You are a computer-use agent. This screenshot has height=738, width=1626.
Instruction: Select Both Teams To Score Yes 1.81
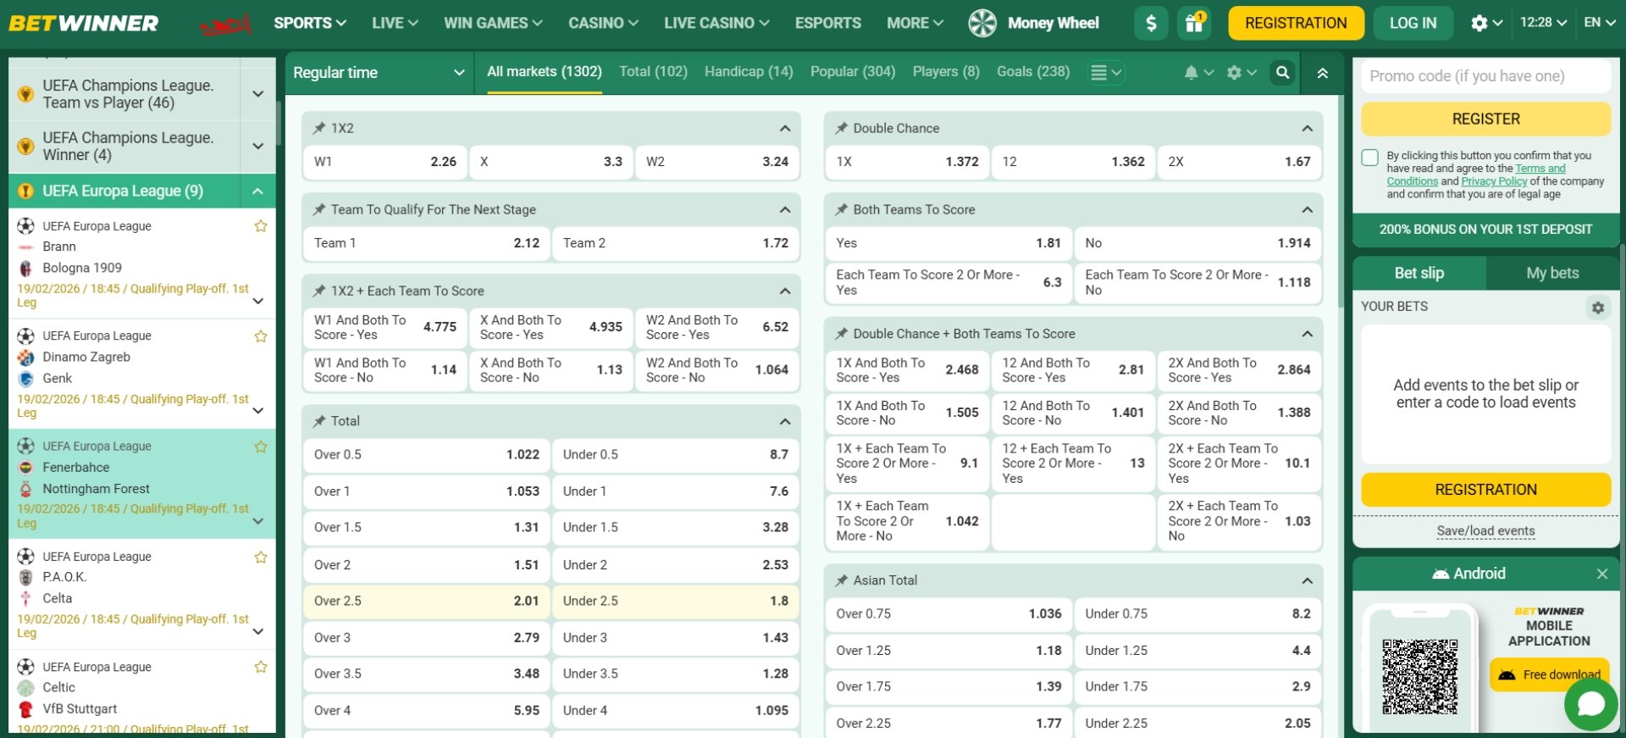pyautogui.click(x=948, y=243)
